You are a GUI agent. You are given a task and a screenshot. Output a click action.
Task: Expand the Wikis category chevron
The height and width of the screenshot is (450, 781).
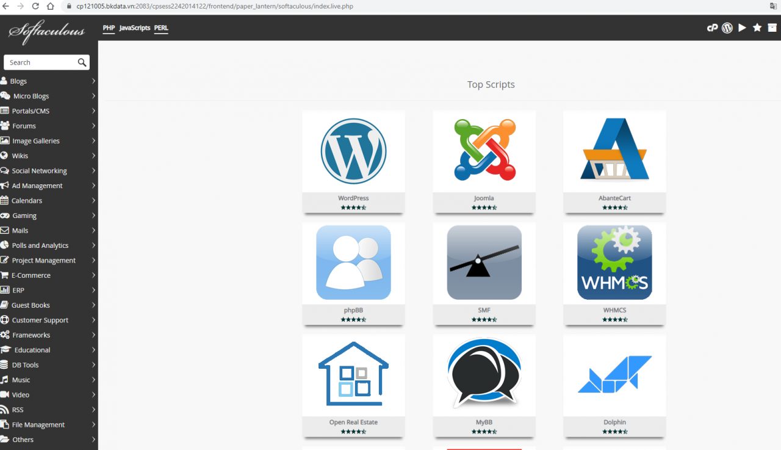point(93,156)
